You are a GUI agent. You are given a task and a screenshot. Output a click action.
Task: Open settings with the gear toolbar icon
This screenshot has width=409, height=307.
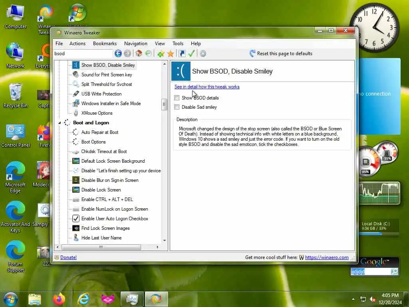(203, 54)
